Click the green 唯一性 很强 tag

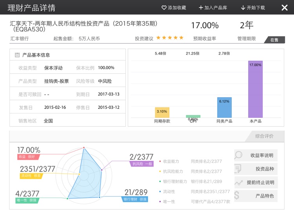point(27,200)
